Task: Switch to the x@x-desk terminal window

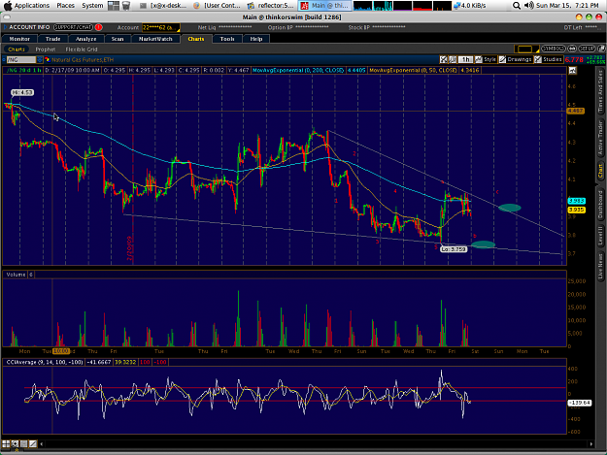Action: [164, 6]
